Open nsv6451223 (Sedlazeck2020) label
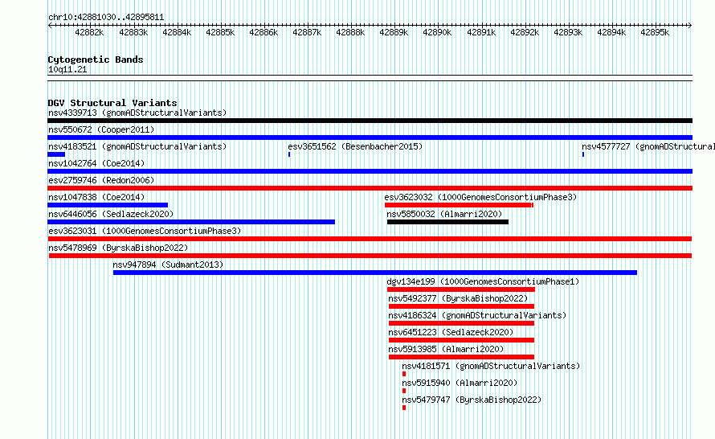The height and width of the screenshot is (439, 715). pos(451,332)
